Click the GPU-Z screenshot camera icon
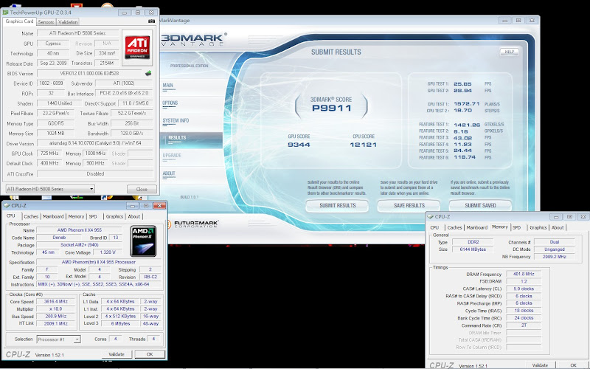Image resolution: width=590 pixels, height=369 pixels. pyautogui.click(x=151, y=21)
